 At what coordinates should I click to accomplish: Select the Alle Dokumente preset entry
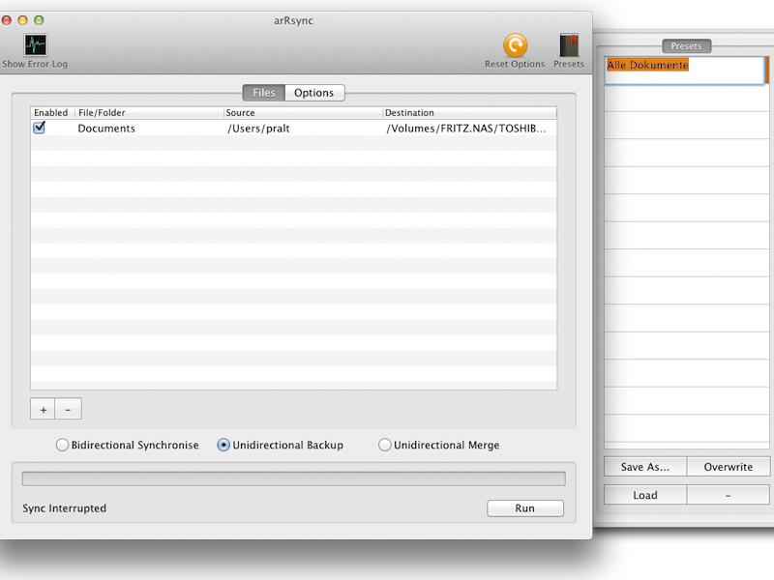[x=647, y=65]
